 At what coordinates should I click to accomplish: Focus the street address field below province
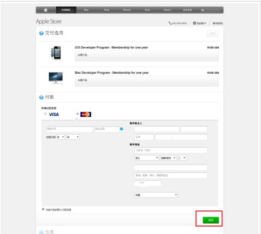click(x=171, y=167)
